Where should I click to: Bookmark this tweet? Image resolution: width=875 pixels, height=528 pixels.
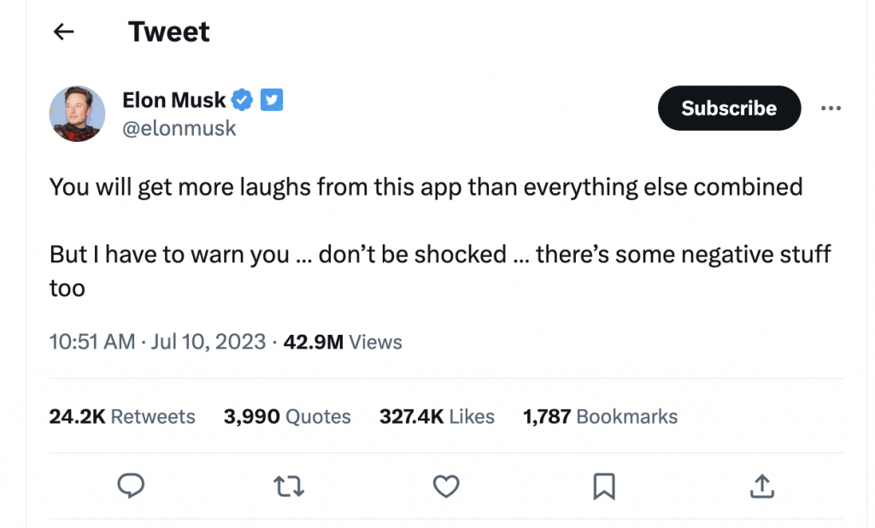pyautogui.click(x=604, y=487)
